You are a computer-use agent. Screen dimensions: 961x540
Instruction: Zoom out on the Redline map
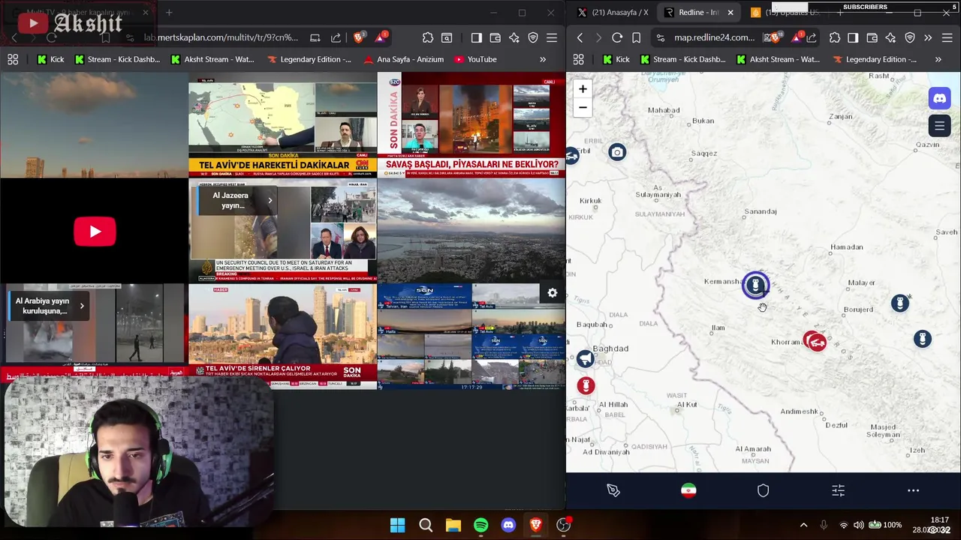point(583,107)
